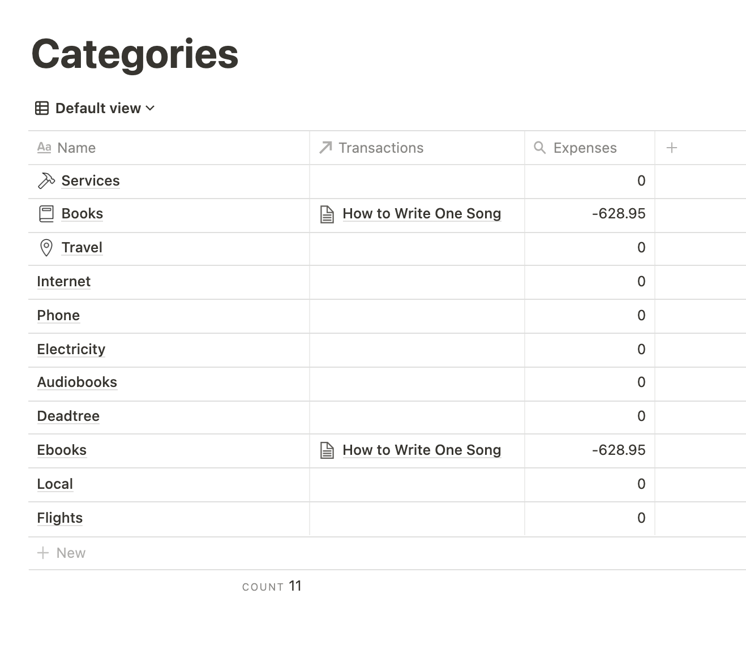Viewport: 746px width, 654px height.
Task: Open the Electricity category page
Action: coord(71,349)
